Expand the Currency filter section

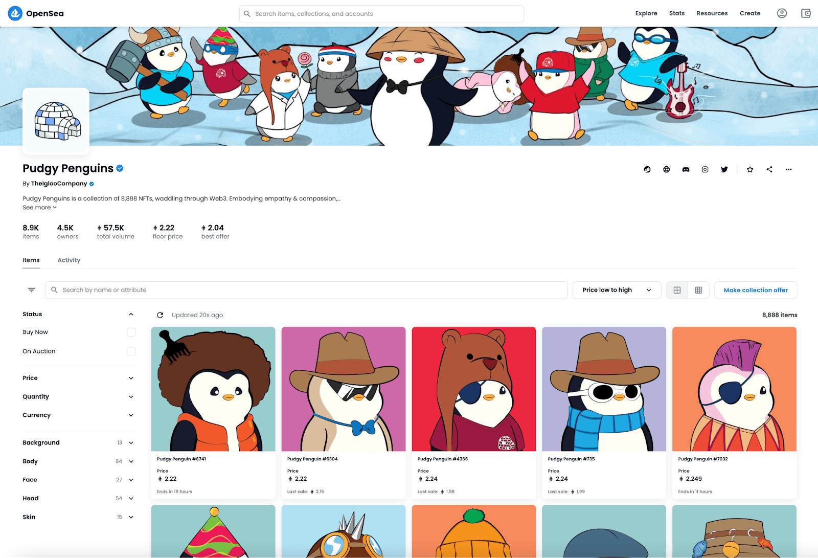pos(131,415)
